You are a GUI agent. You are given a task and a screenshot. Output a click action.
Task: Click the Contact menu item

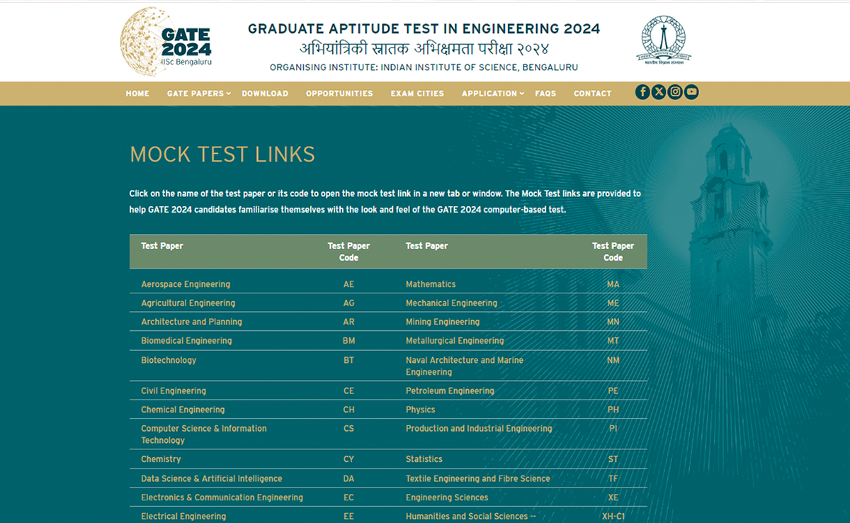click(592, 94)
